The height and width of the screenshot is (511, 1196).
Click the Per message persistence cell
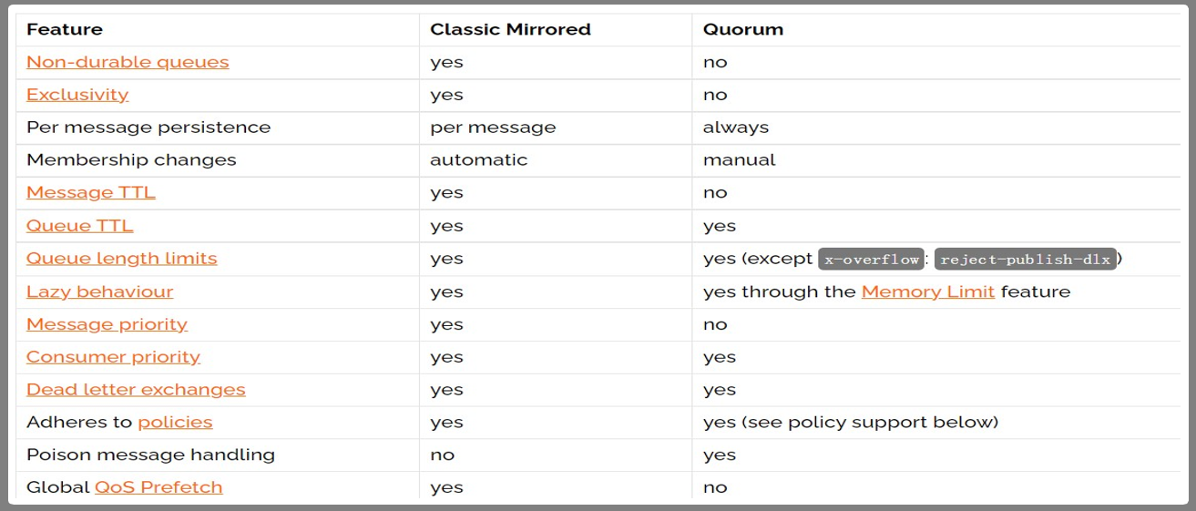pos(148,128)
